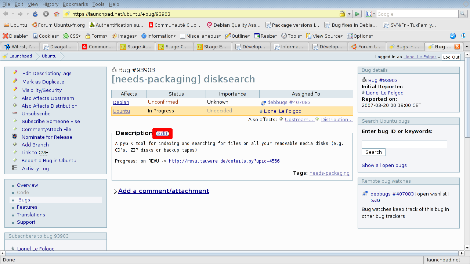Click the green Go arrow beside address bar
470x264 pixels.
357,14
